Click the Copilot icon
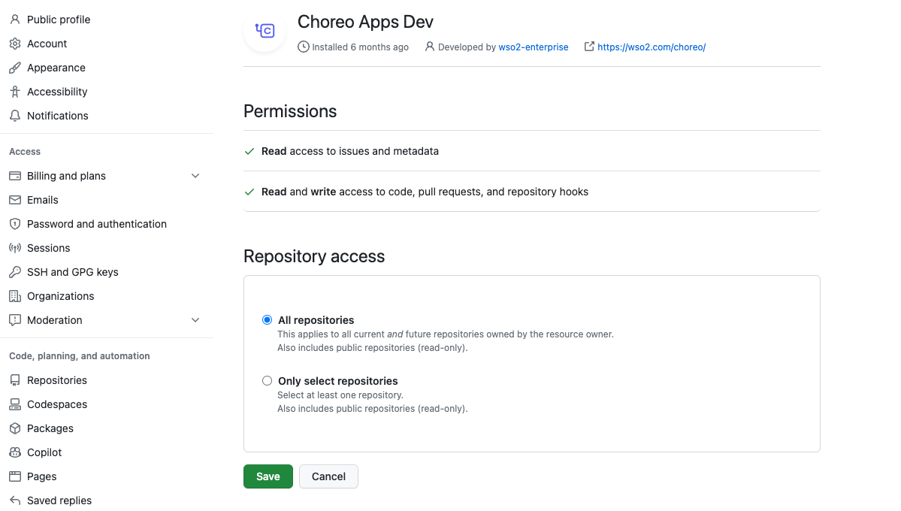The image size is (901, 511). coord(15,452)
